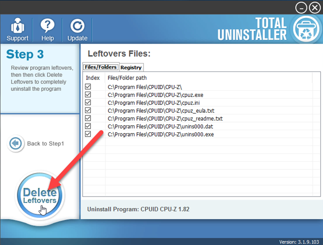Uncheck the cpuz_readme.txt checkbox
The height and width of the screenshot is (245, 323).
pos(88,118)
